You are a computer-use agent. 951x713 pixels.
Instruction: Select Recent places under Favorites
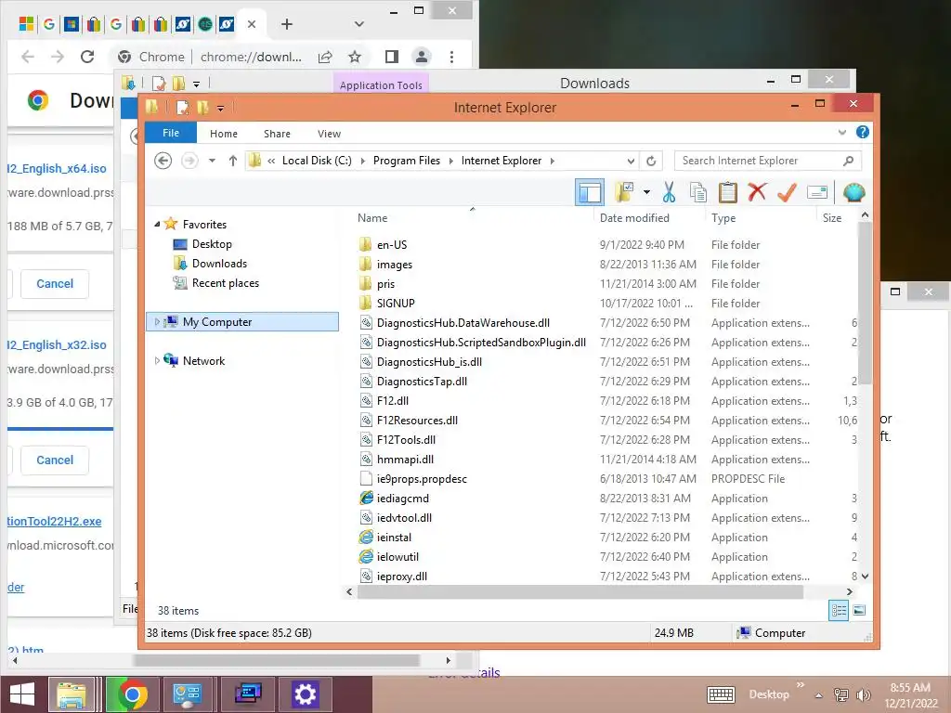(x=225, y=283)
